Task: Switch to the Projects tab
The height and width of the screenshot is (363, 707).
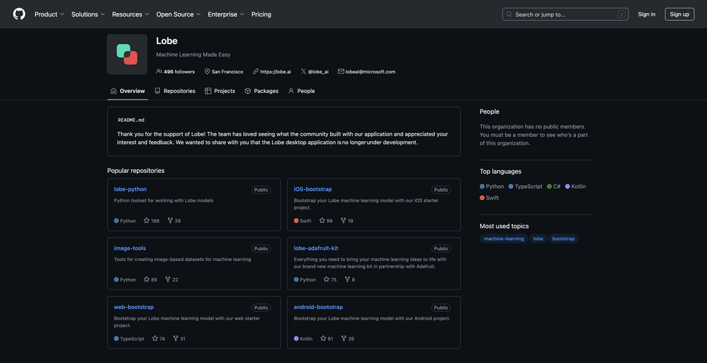Action: coord(220,91)
